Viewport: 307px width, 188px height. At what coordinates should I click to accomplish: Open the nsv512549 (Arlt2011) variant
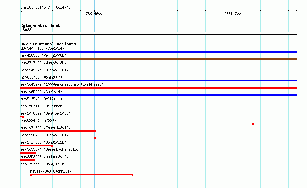click(41, 99)
